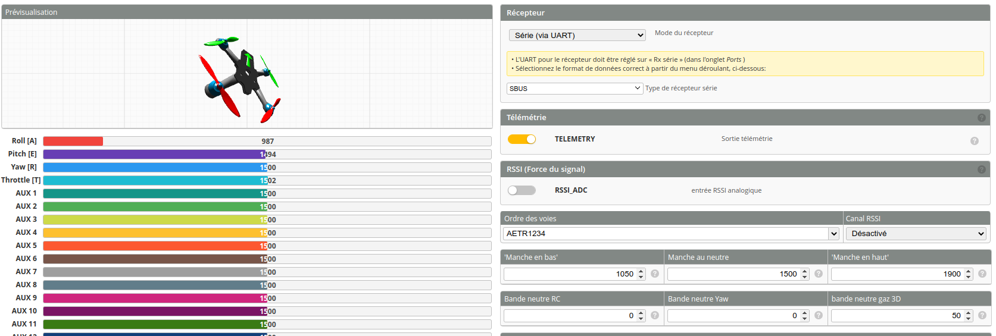Viewport: 996px width, 336px height.
Task: Click help icon next to Manche au neutre
Action: point(819,274)
